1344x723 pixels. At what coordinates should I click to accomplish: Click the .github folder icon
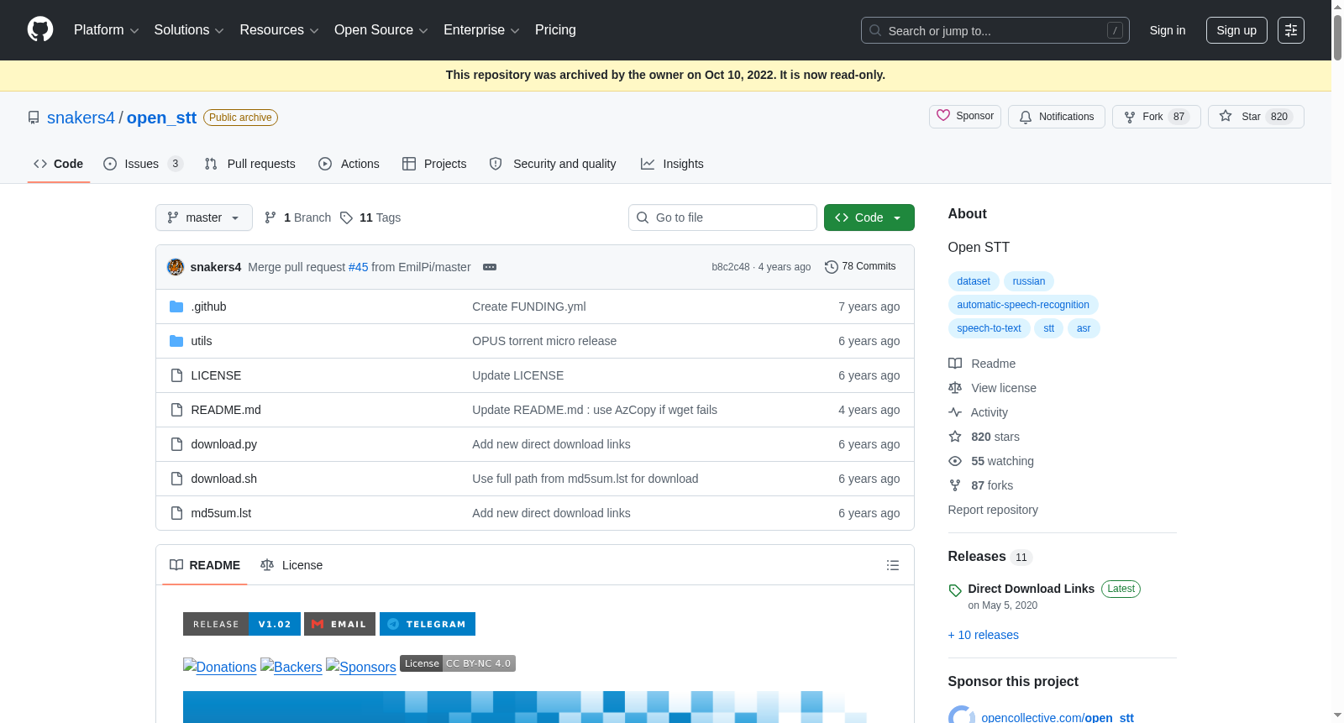(176, 306)
